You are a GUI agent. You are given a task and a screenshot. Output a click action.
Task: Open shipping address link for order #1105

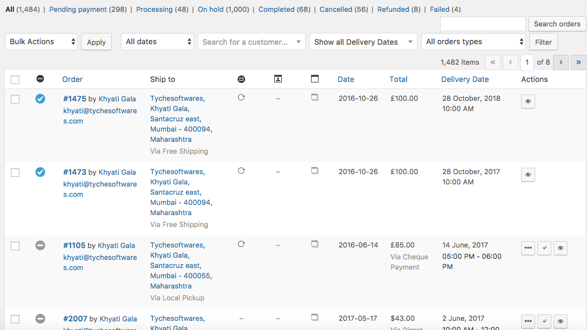pyautogui.click(x=181, y=265)
